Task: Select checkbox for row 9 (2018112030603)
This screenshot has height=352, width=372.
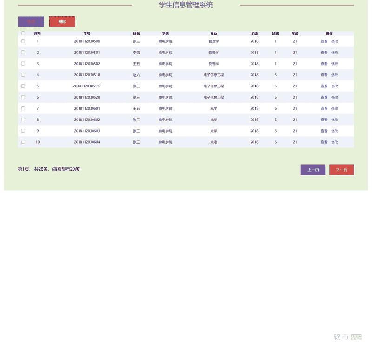Action: [x=23, y=131]
